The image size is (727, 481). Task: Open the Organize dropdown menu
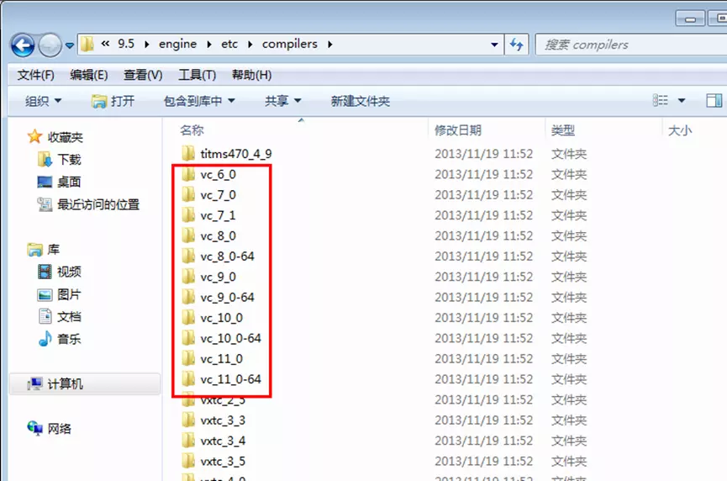point(43,101)
